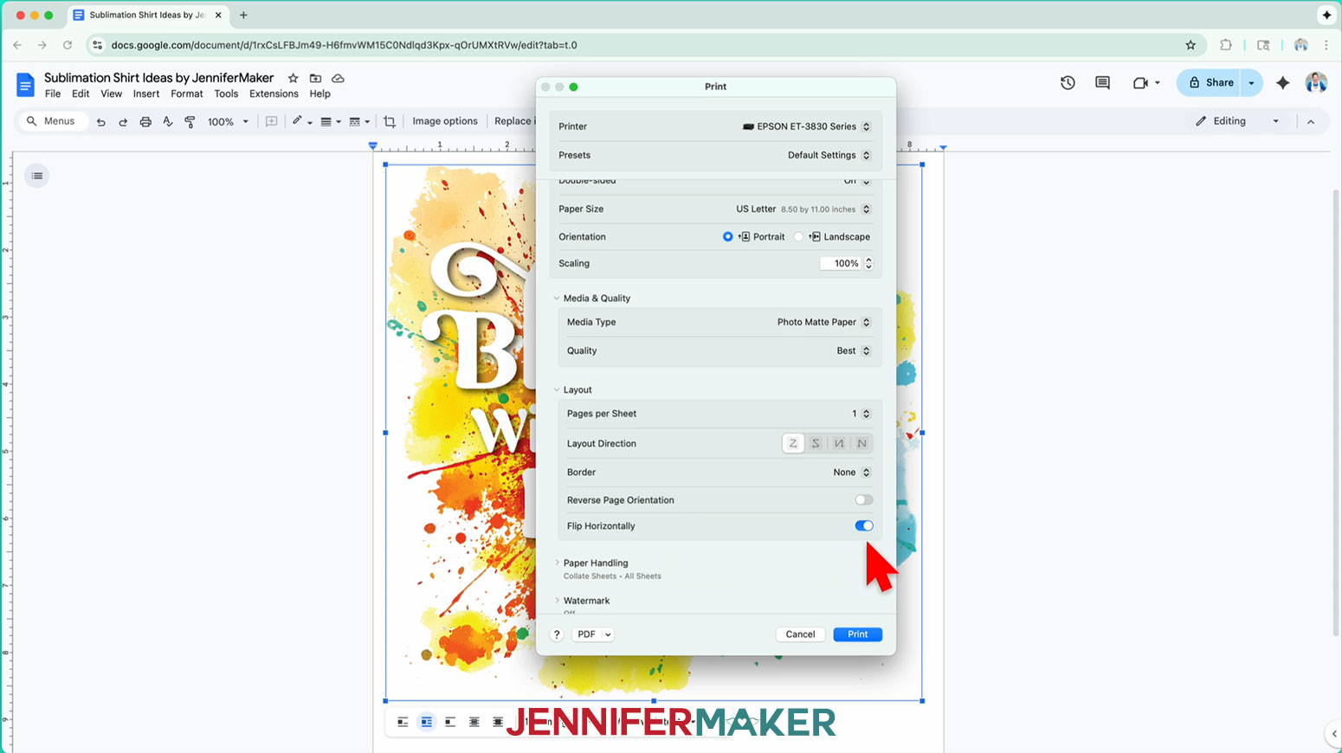Image resolution: width=1342 pixels, height=753 pixels.
Task: Open the Edit menu
Action: pyautogui.click(x=81, y=94)
